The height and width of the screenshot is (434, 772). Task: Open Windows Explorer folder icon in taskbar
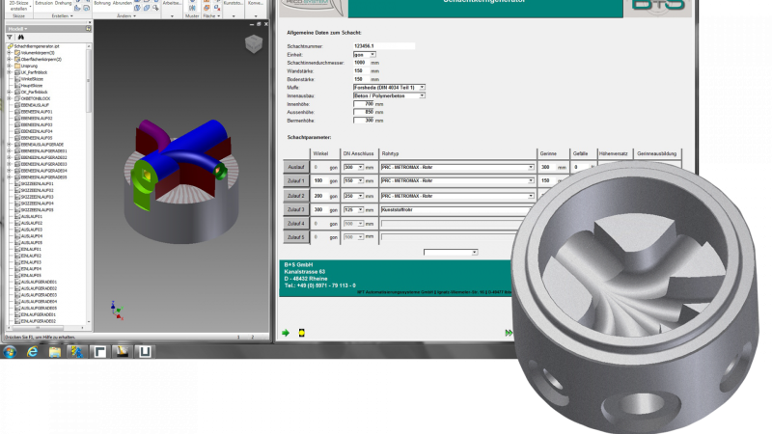55,351
